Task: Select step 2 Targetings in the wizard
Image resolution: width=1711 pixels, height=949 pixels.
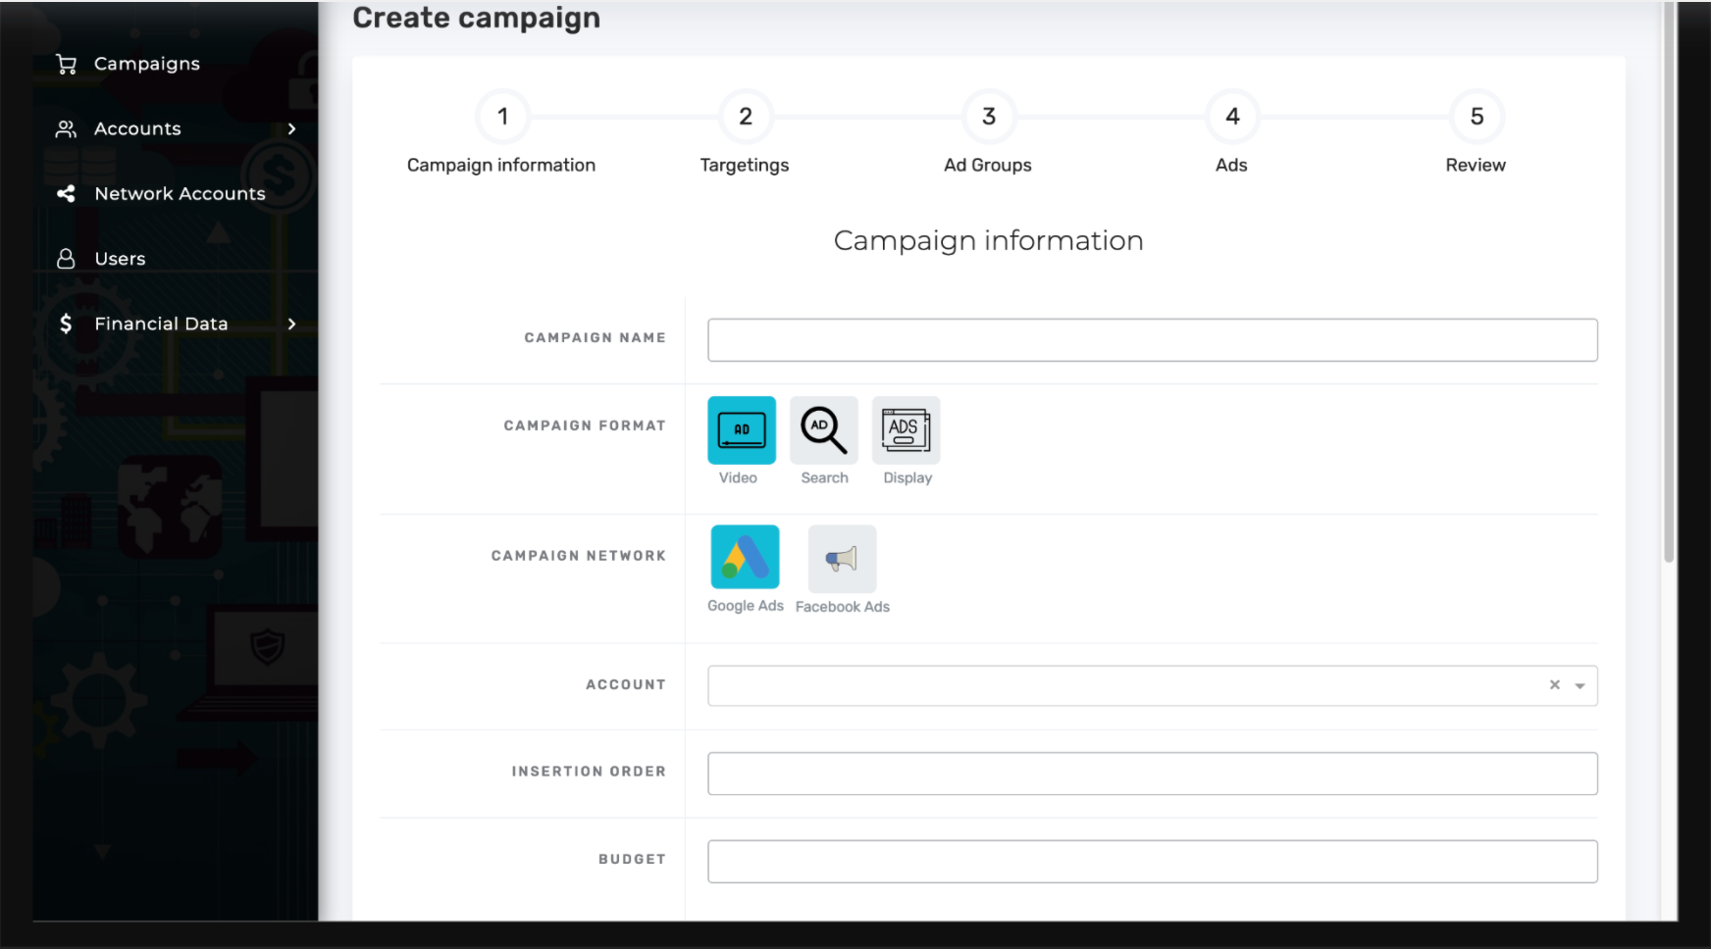Action: pos(745,117)
